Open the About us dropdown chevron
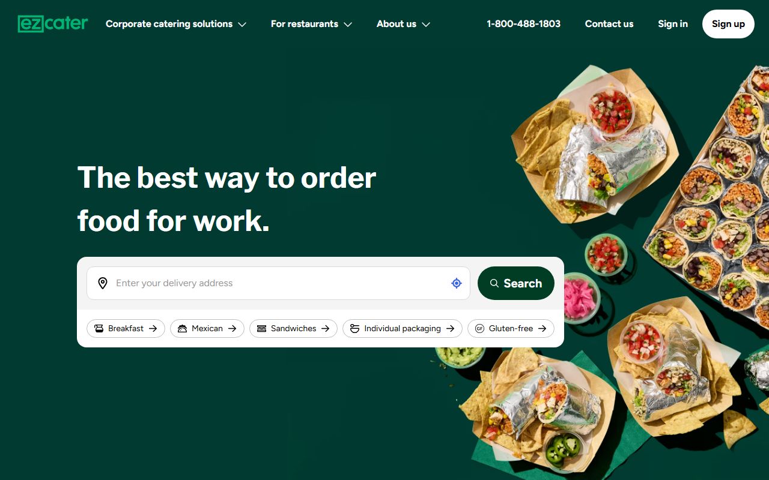Viewport: 769px width, 480px height. 426,25
